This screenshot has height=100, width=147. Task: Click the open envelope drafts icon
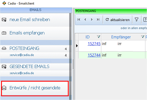(4, 88)
